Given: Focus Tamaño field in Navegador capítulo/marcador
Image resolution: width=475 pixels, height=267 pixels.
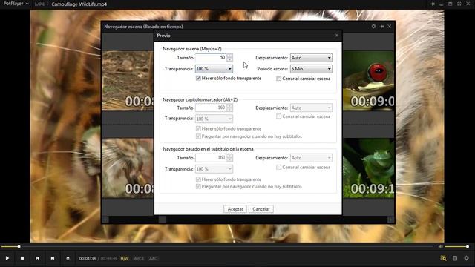Looking at the screenshot, I should (211, 108).
